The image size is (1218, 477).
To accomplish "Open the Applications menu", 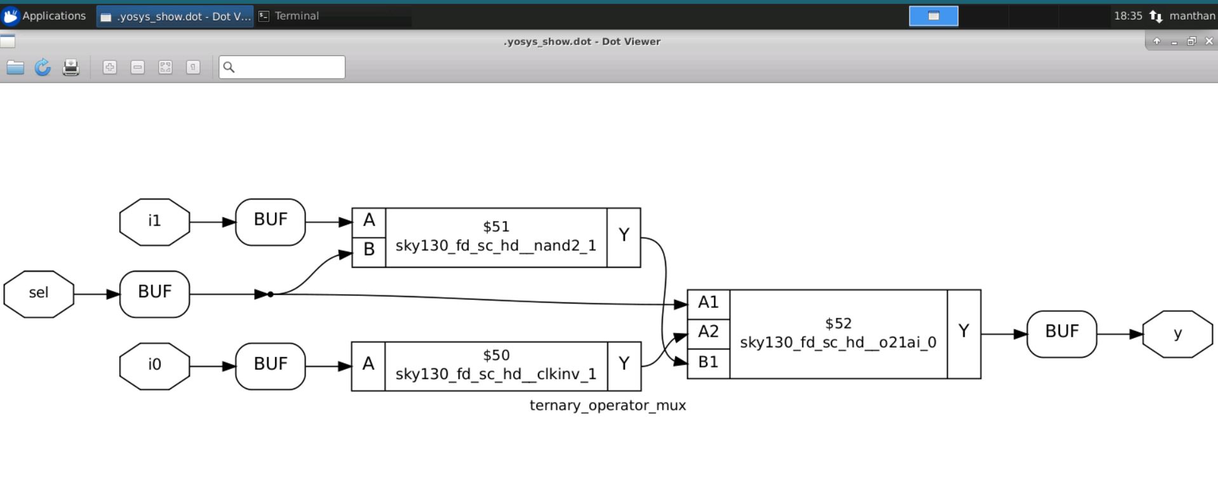I will click(44, 16).
